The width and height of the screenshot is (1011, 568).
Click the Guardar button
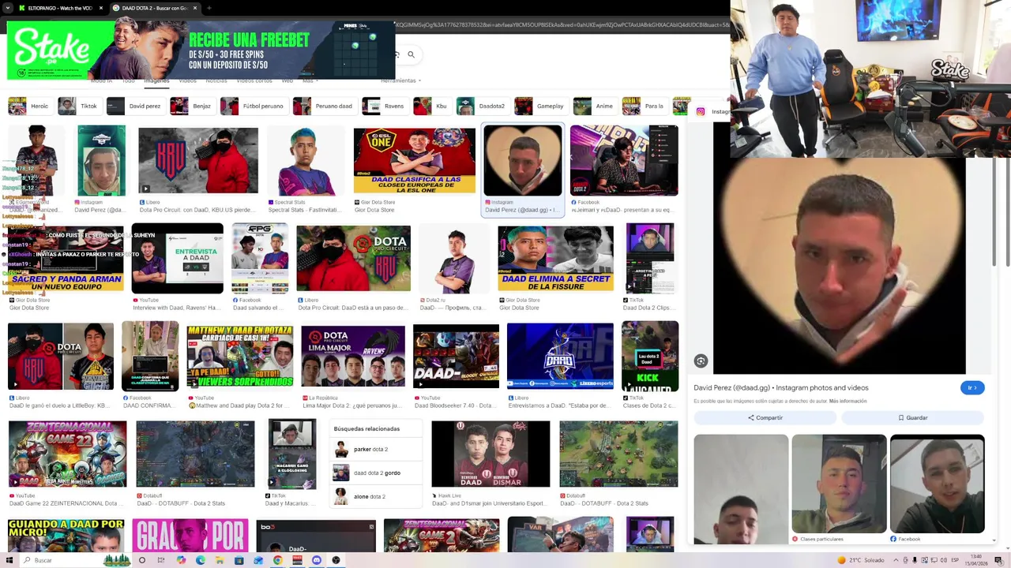coord(913,417)
